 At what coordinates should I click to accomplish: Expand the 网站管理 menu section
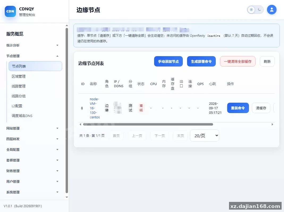[32, 128]
